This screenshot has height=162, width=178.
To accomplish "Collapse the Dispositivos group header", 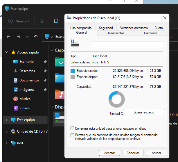I will tap(52, 107).
